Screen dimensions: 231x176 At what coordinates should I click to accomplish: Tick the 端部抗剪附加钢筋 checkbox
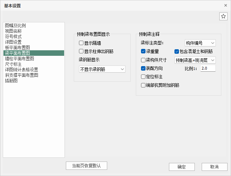tap(143, 85)
